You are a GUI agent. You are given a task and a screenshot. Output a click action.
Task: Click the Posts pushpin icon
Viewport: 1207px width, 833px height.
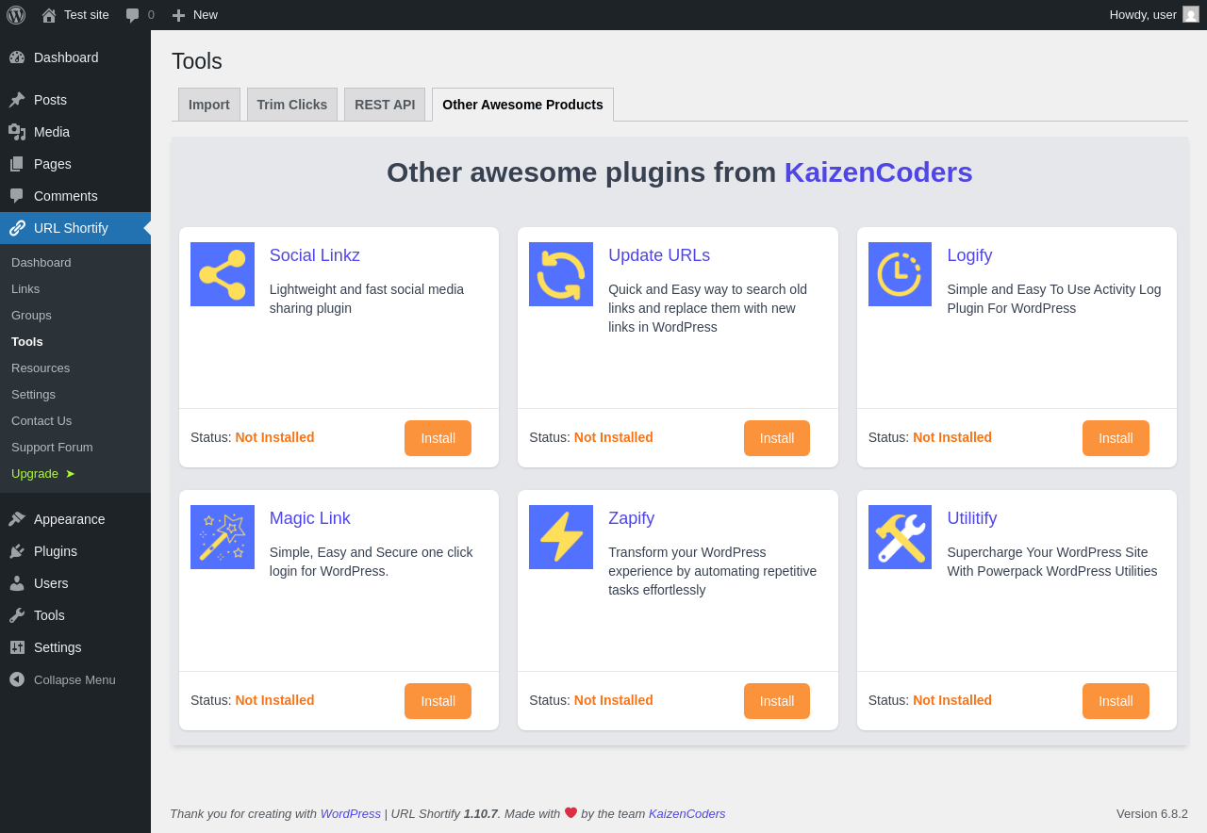tap(17, 100)
